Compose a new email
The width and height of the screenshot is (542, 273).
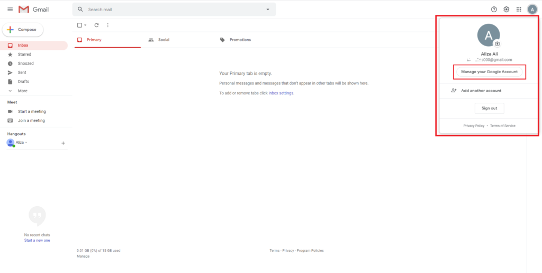tap(23, 30)
